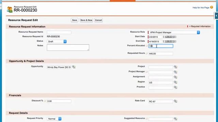The image size is (218, 122).
Task: Click the End Date 1/28/2015 link
Action: (170, 41)
